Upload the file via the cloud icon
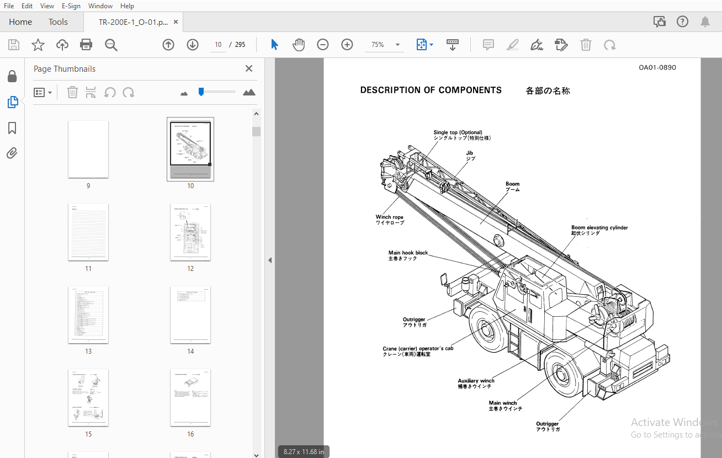Image resolution: width=722 pixels, height=458 pixels. click(x=62, y=45)
